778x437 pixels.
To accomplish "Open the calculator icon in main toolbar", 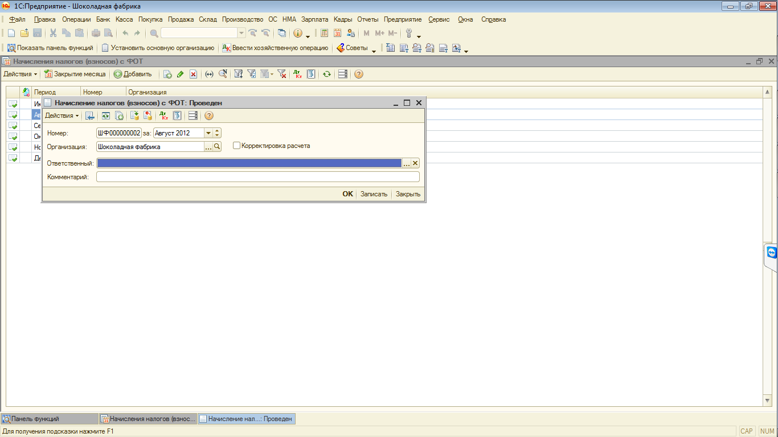I will tap(324, 33).
